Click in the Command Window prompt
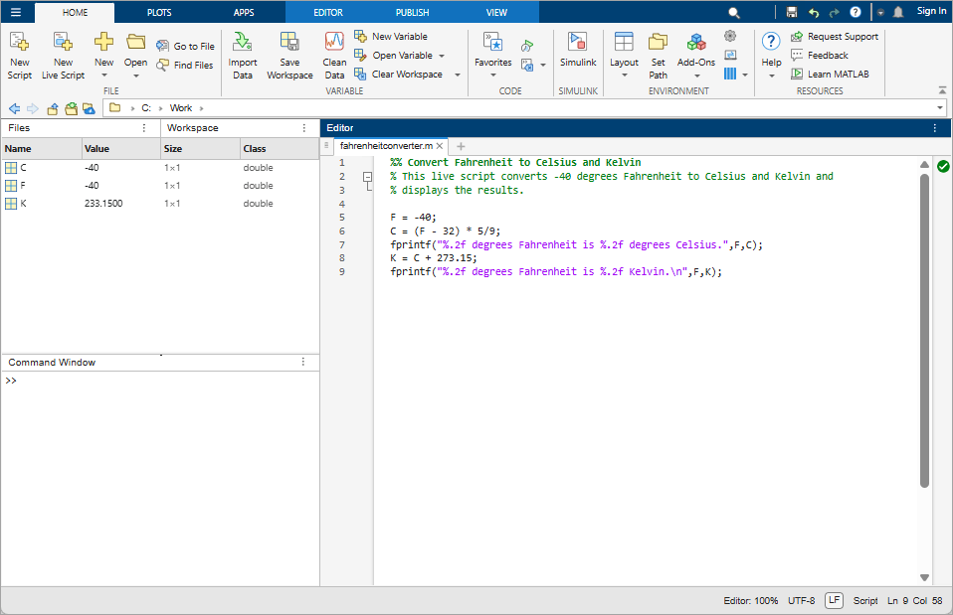 [x=160, y=381]
